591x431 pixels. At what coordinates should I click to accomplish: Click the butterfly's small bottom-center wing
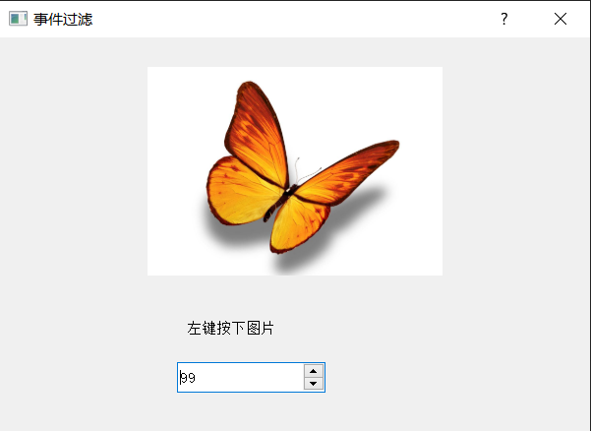point(298,224)
